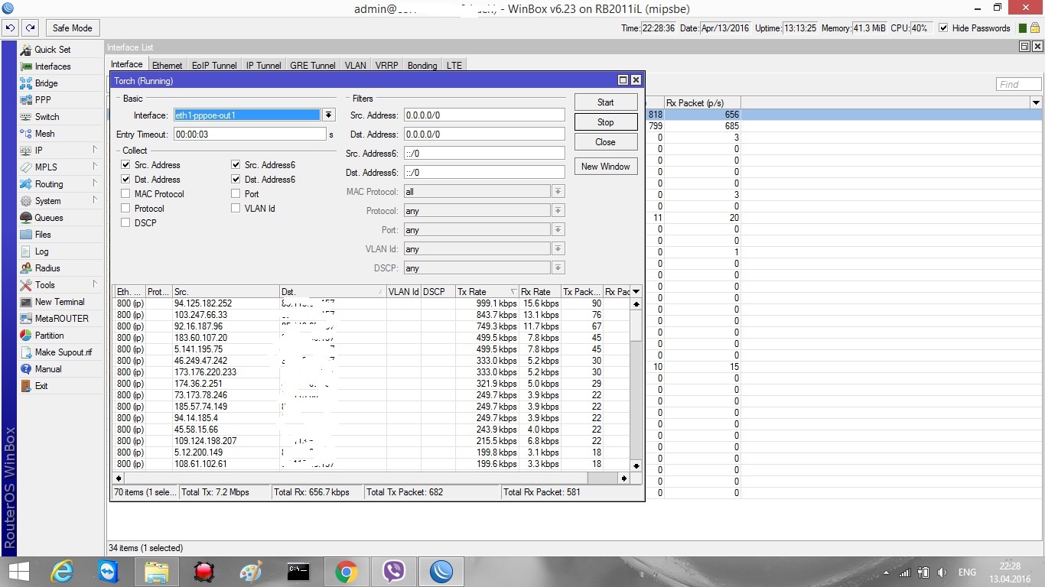Switch to the GRE Tunnel tab
This screenshot has width=1045, height=587.
click(313, 66)
